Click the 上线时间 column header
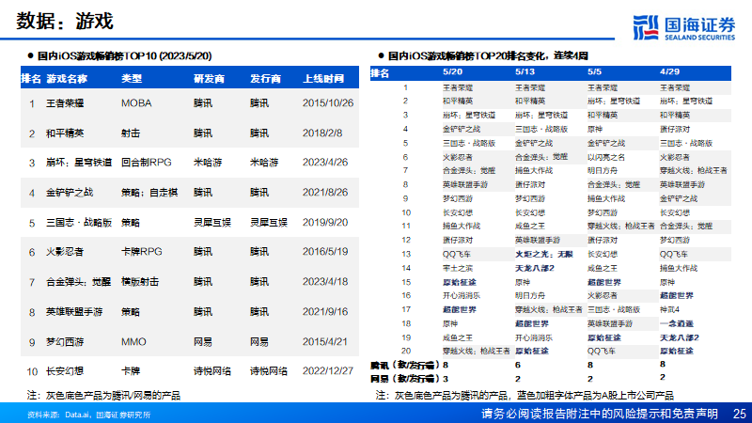 (x=323, y=79)
